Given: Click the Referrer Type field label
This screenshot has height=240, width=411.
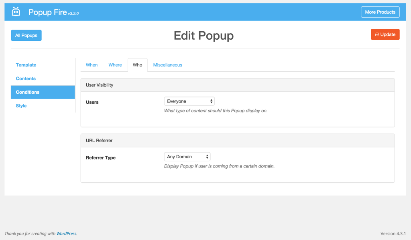Looking at the screenshot, I should click(x=101, y=158).
